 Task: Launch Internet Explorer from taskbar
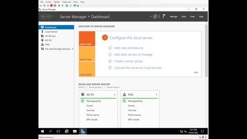pyautogui.click(x=67, y=131)
